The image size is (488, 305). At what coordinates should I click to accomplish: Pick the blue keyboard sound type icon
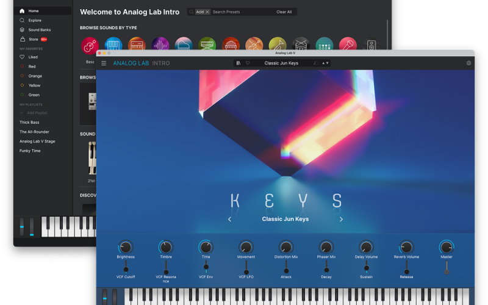pyautogui.click(x=113, y=45)
